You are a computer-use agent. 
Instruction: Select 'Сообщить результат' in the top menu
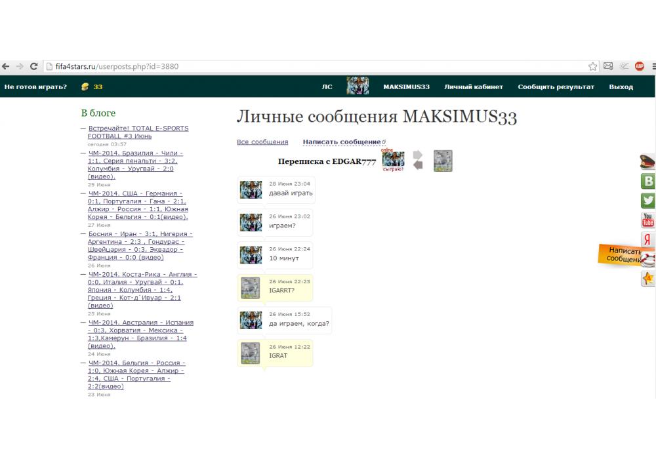[556, 87]
